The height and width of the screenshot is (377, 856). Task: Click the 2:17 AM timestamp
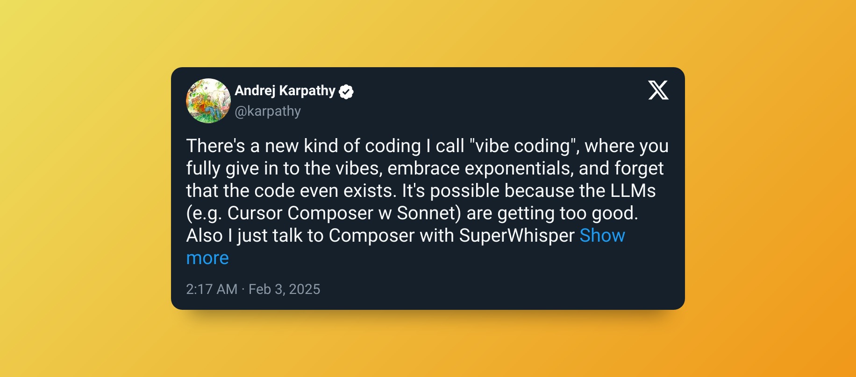coord(212,289)
